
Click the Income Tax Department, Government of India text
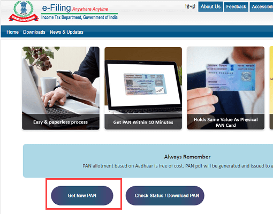pos(79,17)
